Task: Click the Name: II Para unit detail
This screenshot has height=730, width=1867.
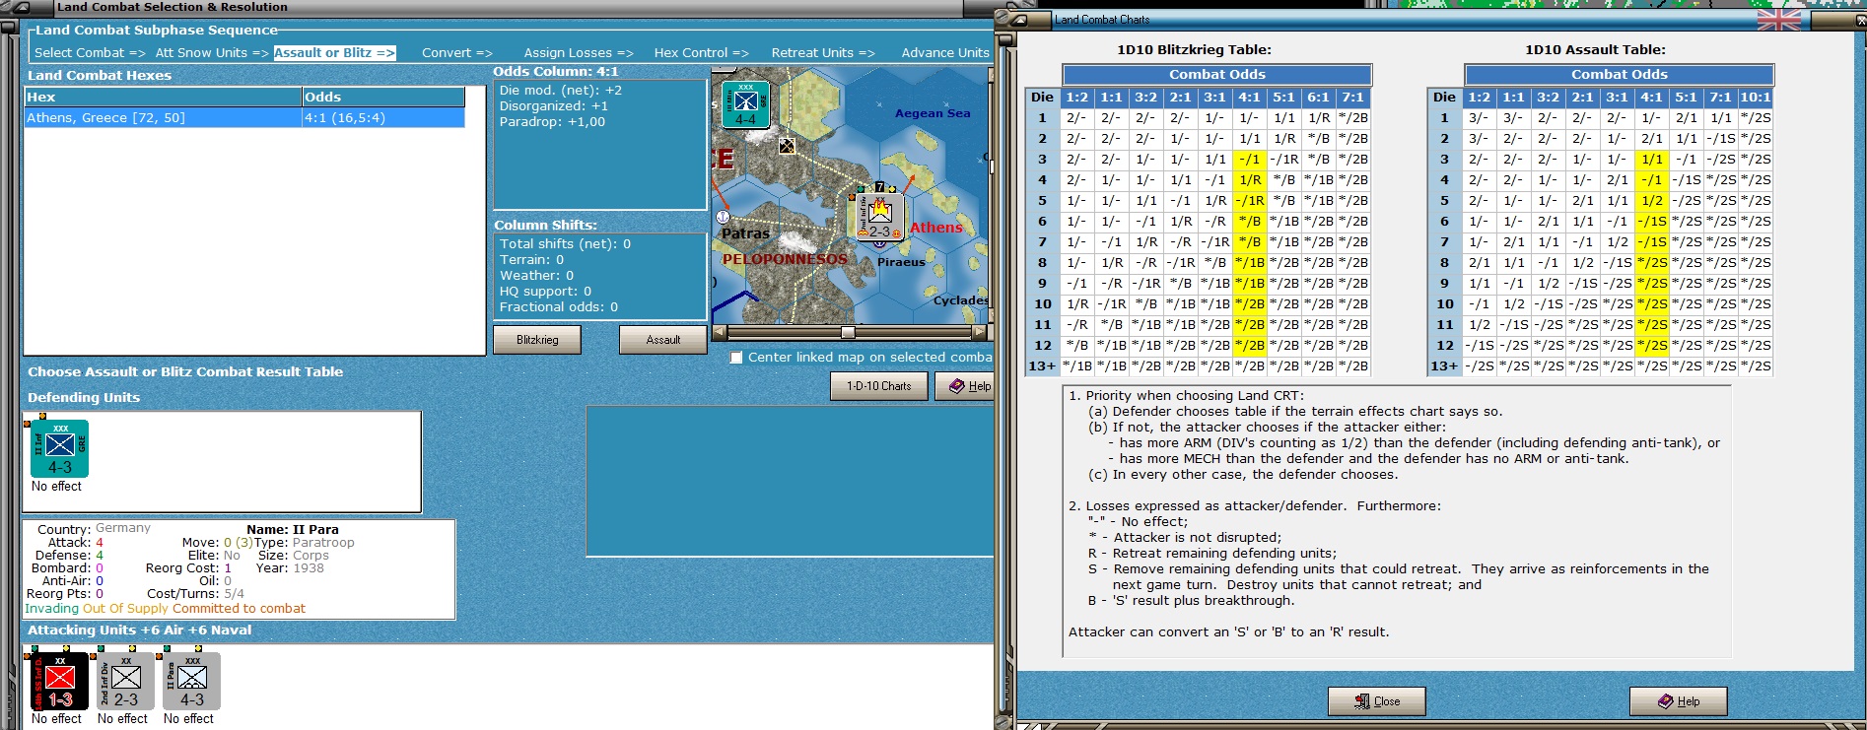Action: coord(293,530)
